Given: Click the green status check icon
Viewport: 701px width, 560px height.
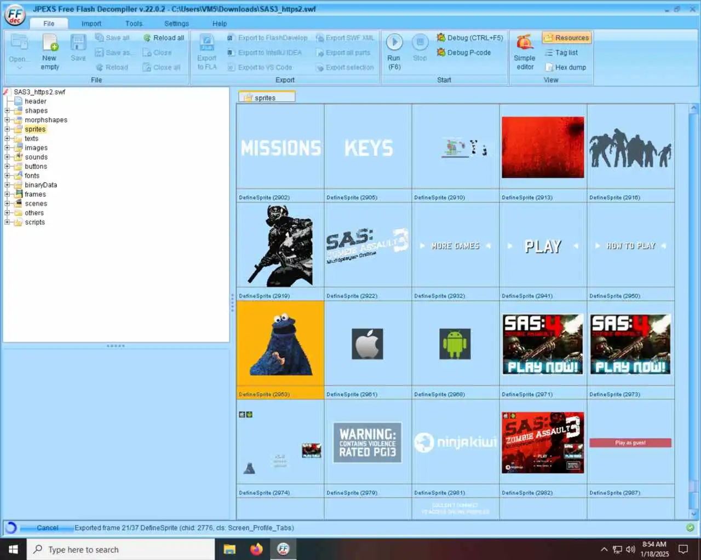Looking at the screenshot, I should point(690,528).
